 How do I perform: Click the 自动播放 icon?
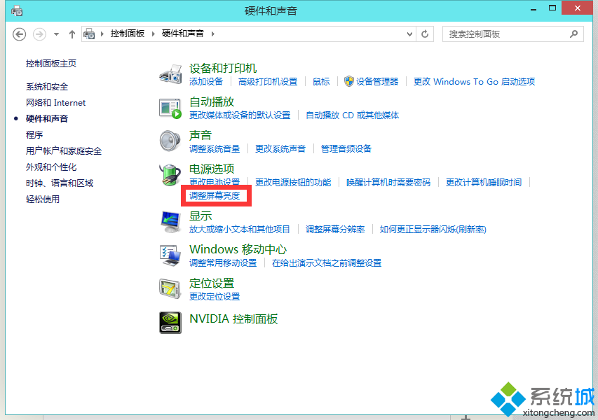coord(170,108)
